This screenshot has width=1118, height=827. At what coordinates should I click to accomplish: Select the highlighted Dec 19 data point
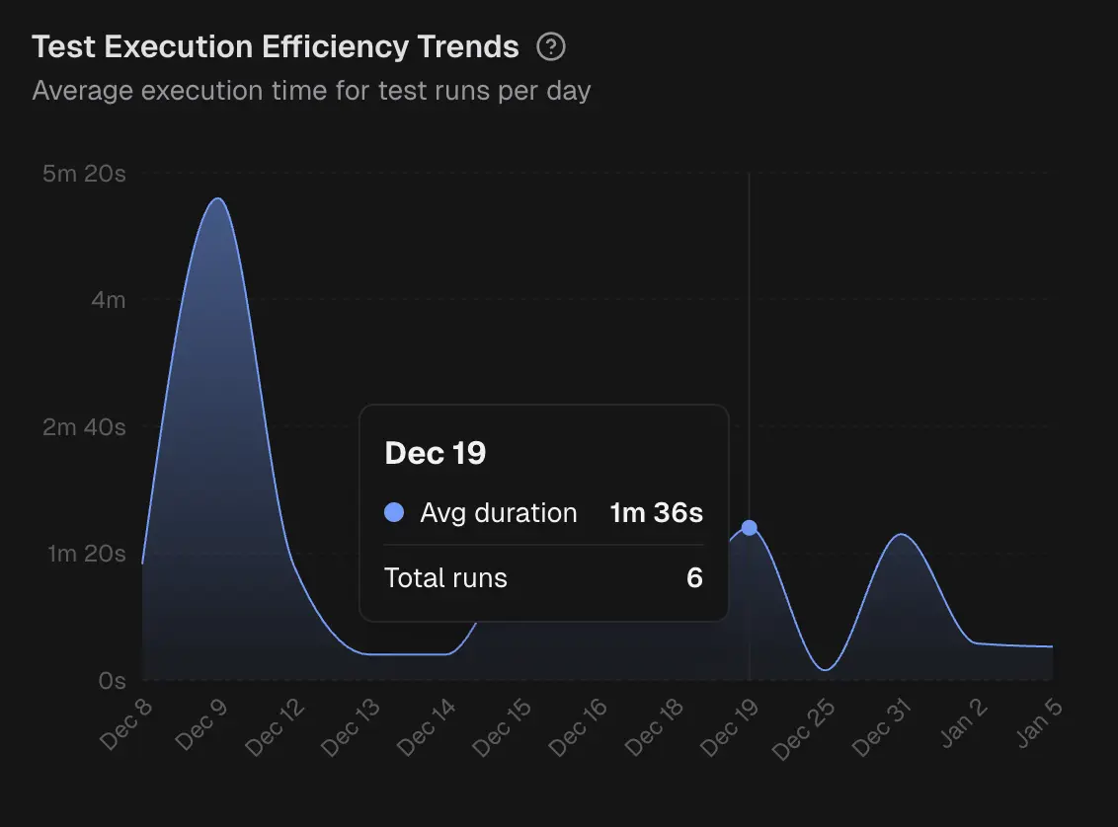[751, 528]
